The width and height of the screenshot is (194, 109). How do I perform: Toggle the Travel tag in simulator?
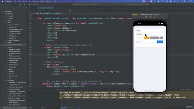[x=146, y=38]
